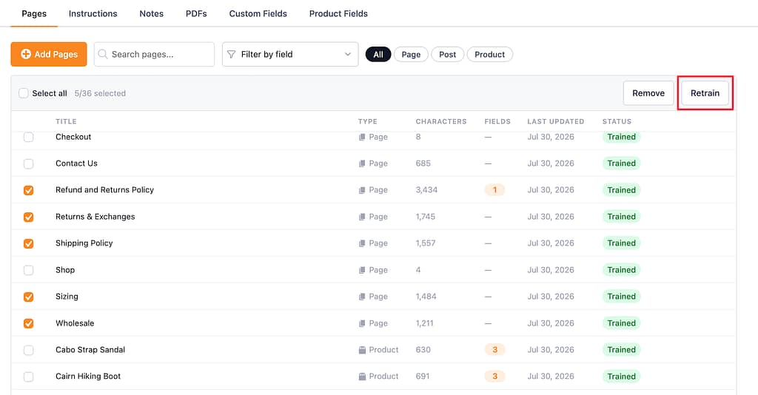
Task: Uncheck the Sizing row checkbox
Action: 29,297
